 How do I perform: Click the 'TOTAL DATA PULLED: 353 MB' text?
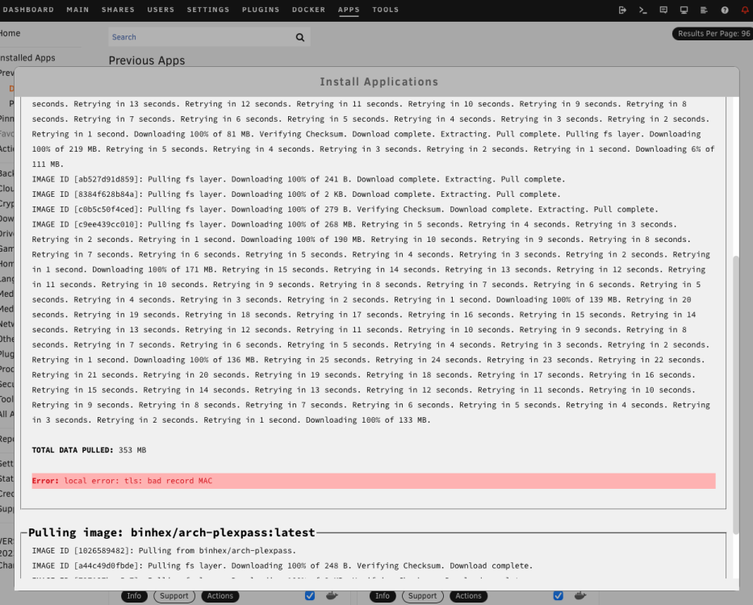click(89, 450)
